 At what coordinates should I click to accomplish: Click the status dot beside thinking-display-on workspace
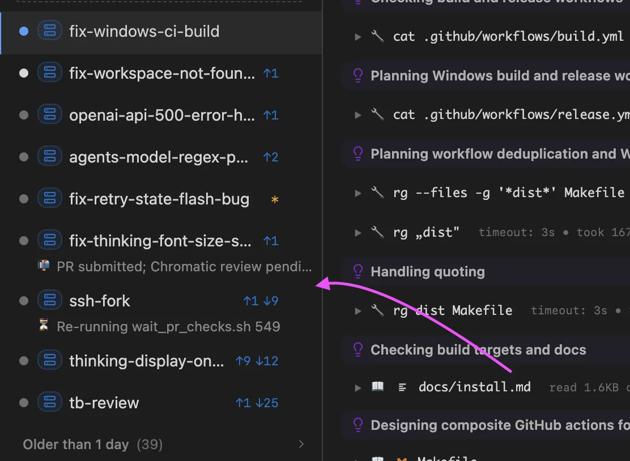[24, 361]
